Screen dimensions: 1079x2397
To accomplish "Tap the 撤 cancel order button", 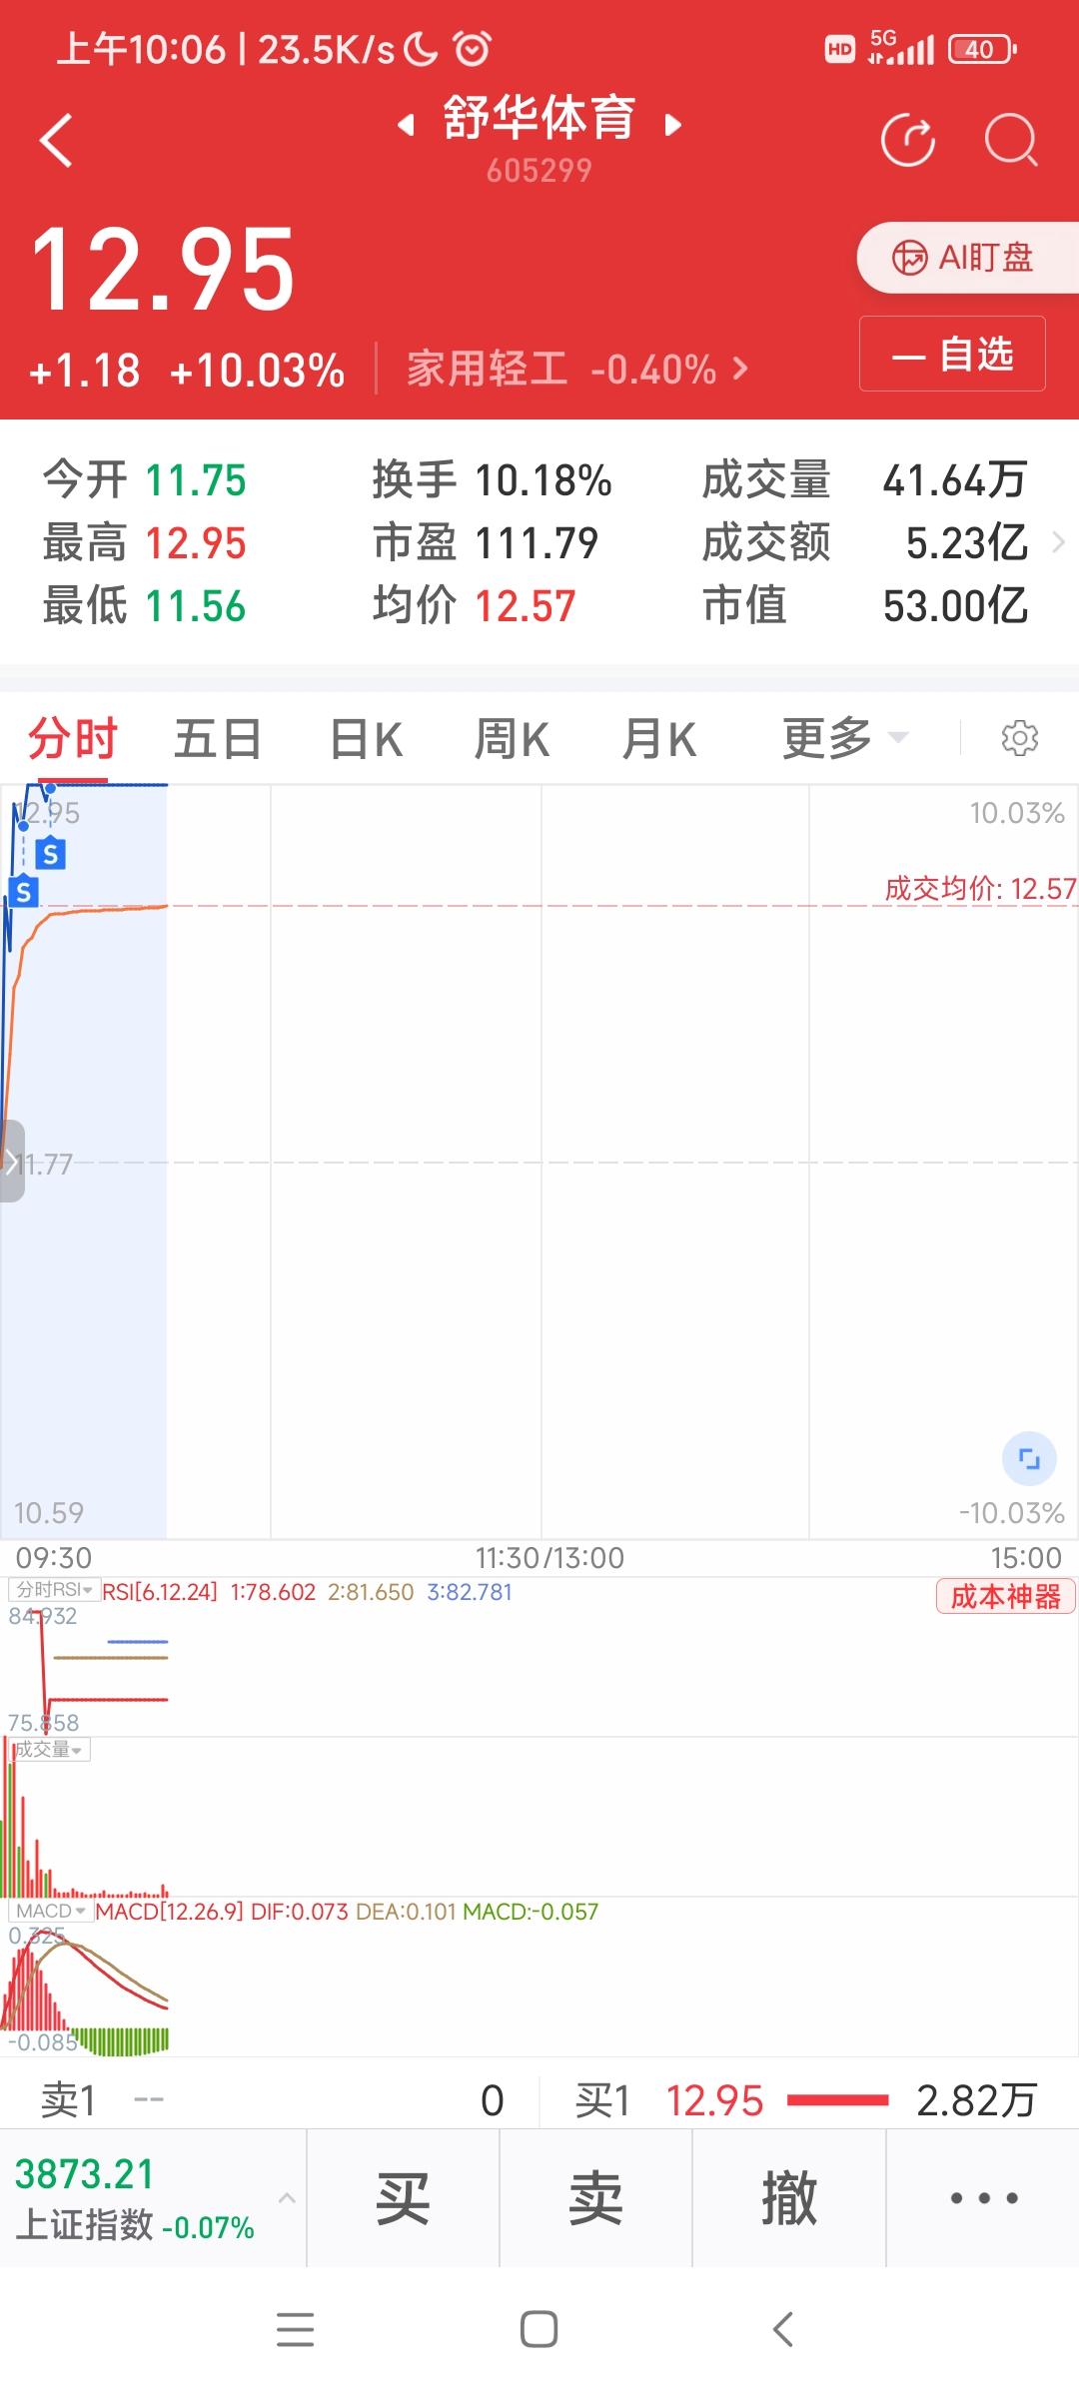I will (x=789, y=2197).
